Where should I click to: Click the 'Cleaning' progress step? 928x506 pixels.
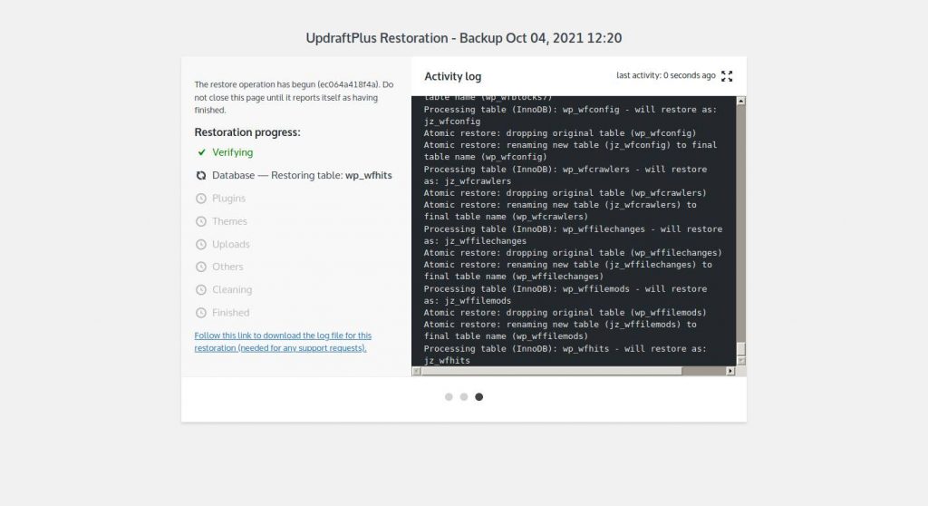pyautogui.click(x=232, y=290)
